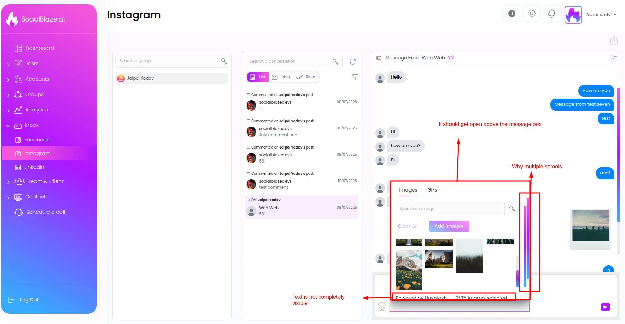Open the test comment conversation

[x=302, y=181]
